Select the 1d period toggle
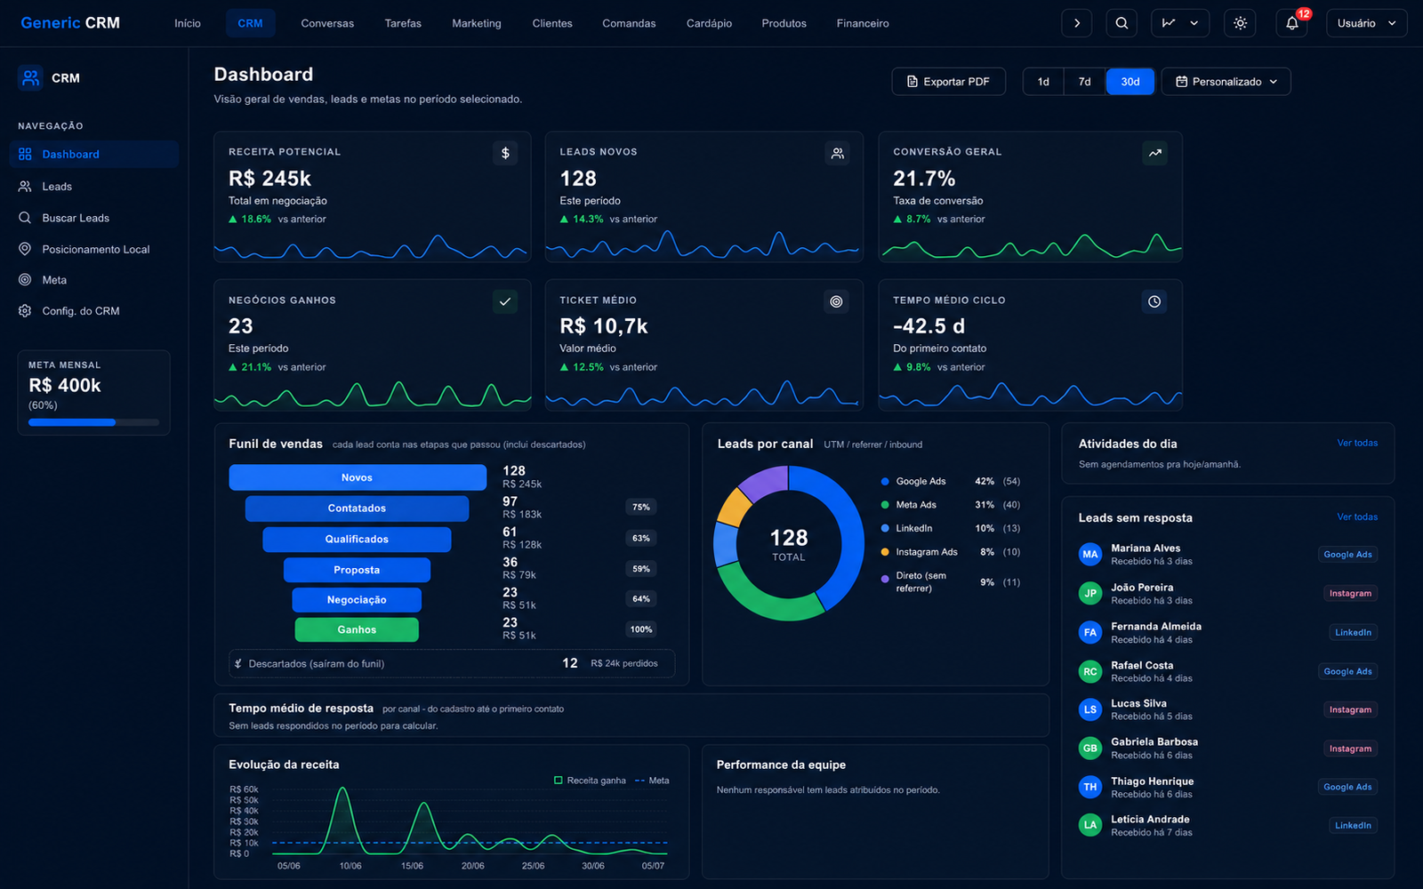 pyautogui.click(x=1043, y=82)
